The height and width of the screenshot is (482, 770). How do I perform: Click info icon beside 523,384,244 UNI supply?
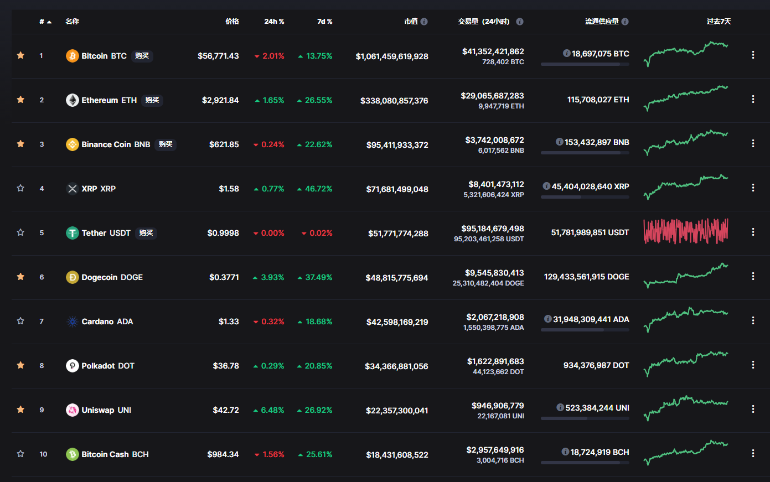tap(560, 407)
